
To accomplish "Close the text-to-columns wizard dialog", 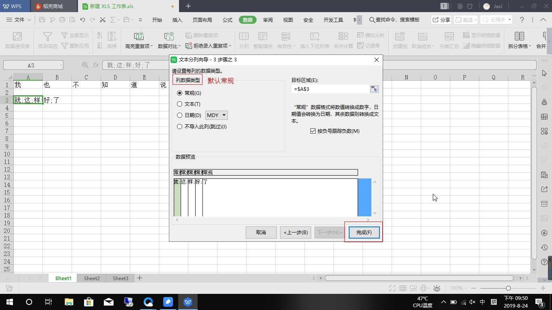I will click(x=377, y=60).
